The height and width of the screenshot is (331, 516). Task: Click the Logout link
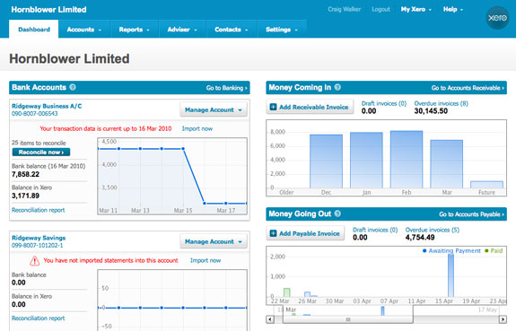[x=380, y=9]
